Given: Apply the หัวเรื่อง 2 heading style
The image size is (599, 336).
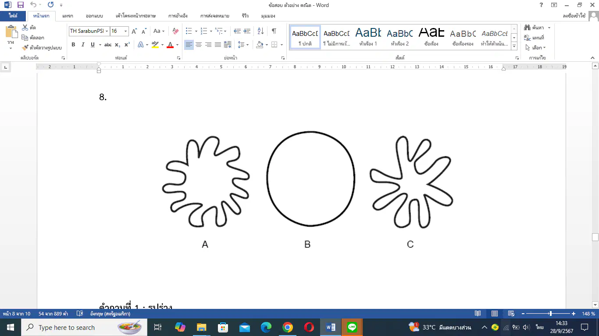Looking at the screenshot, I should [399, 37].
